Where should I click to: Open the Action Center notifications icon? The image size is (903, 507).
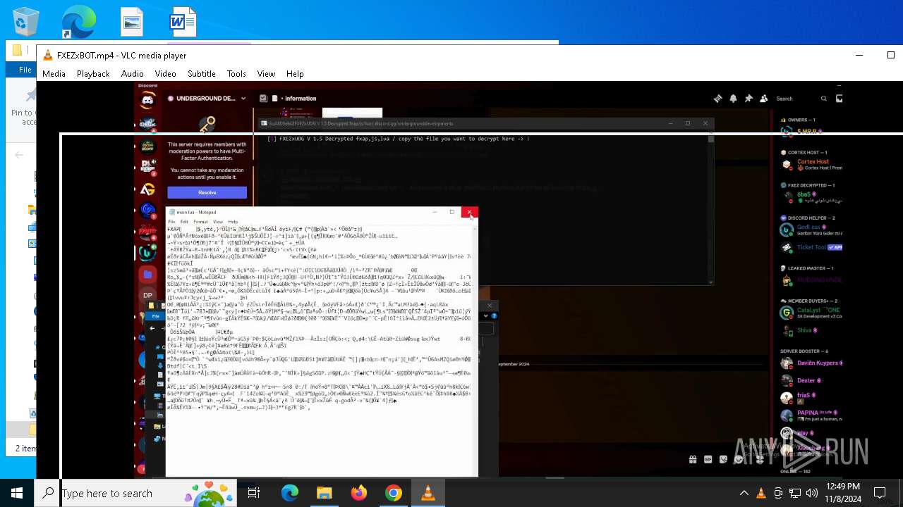coord(880,493)
